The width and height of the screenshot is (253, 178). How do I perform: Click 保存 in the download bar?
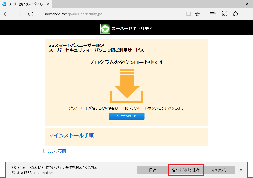coord(152,170)
